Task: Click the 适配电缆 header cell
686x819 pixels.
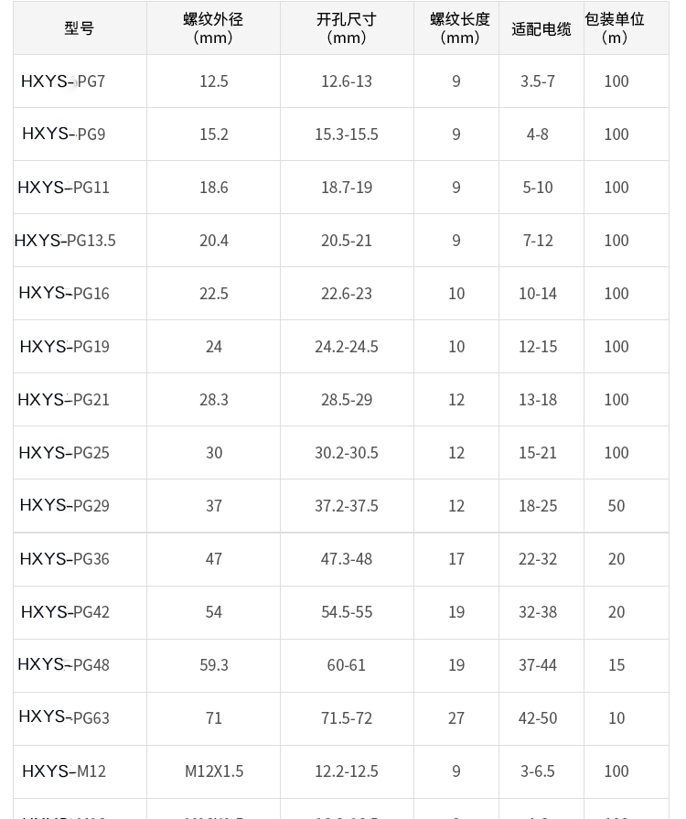Action: [541, 28]
